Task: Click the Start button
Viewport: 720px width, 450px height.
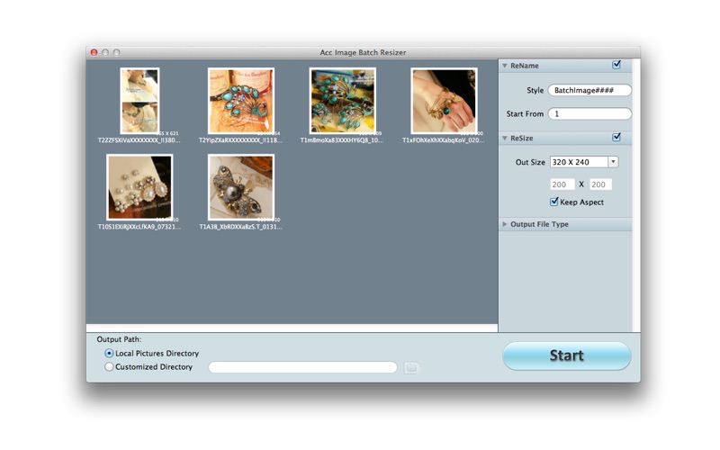Action: click(567, 355)
